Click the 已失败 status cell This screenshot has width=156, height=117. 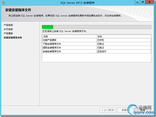click(124, 40)
